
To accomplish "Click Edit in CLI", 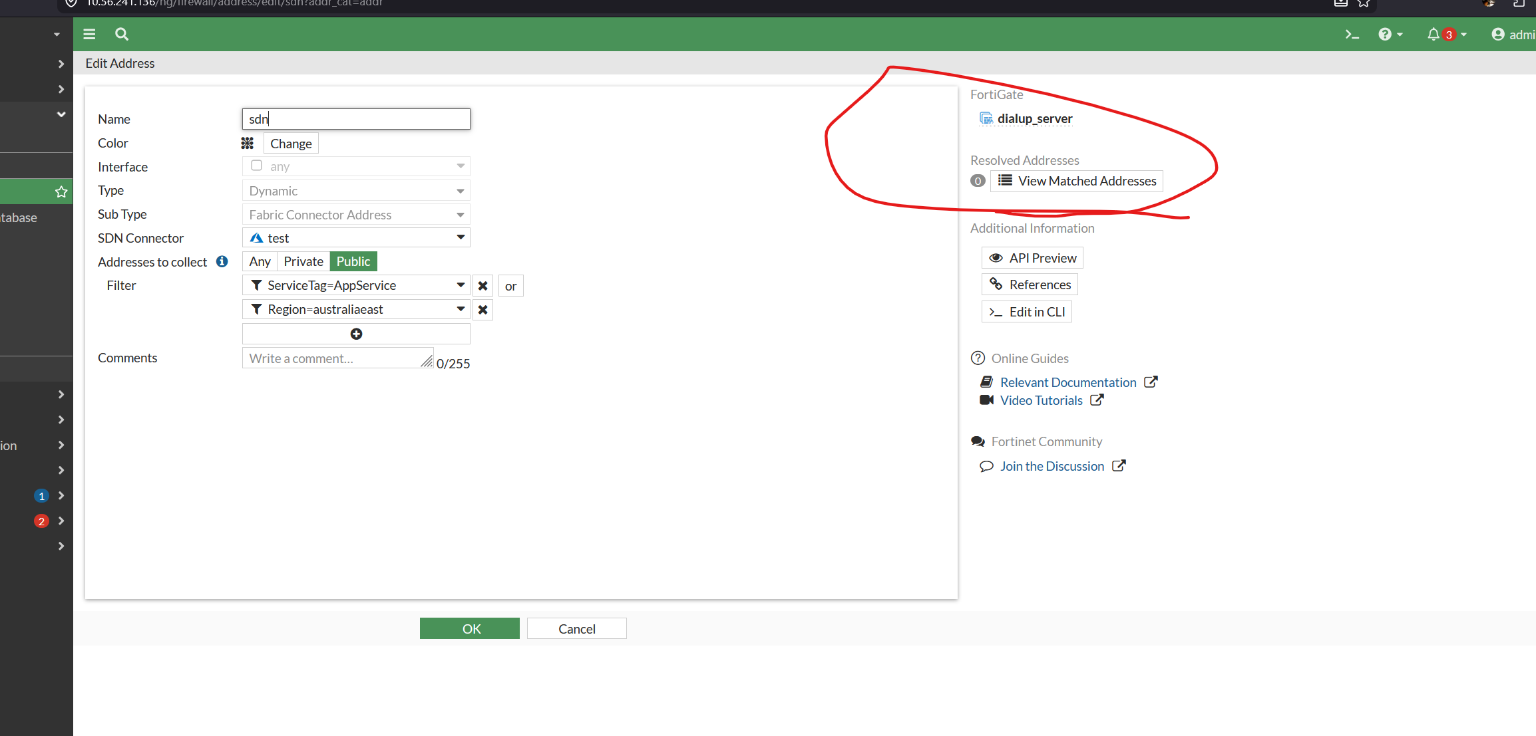I will pyautogui.click(x=1027, y=312).
